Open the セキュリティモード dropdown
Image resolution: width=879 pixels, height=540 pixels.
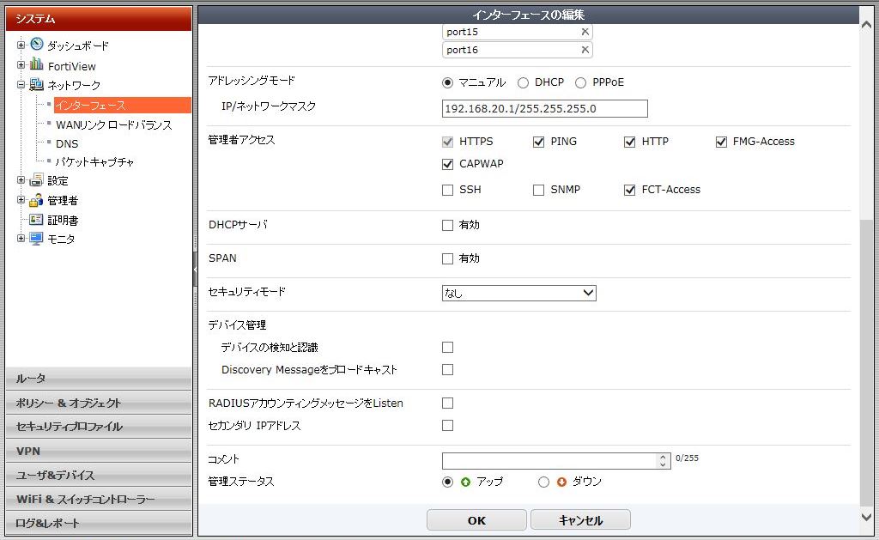tap(518, 293)
